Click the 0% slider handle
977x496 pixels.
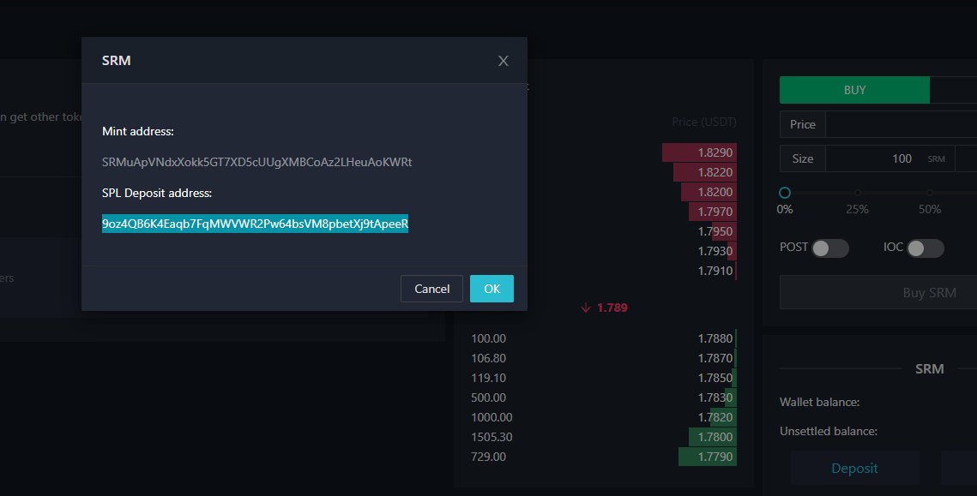coord(785,193)
